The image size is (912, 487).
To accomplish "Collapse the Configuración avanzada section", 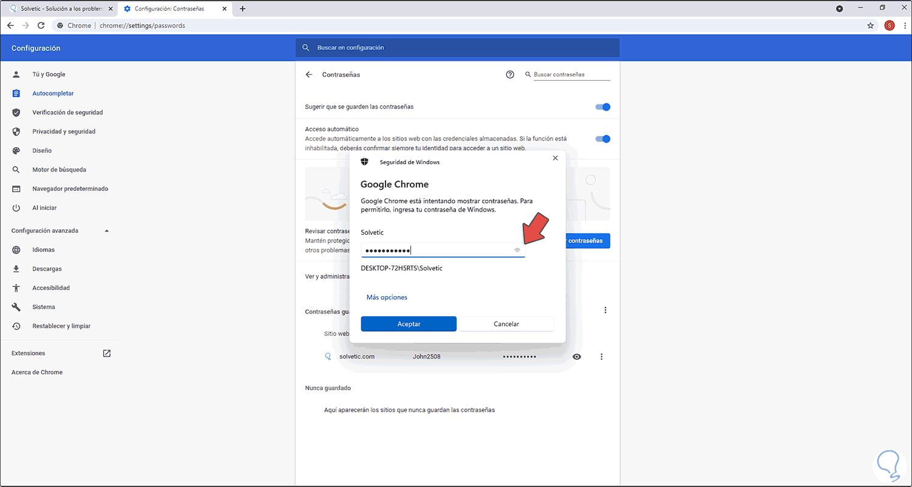I will pos(107,231).
